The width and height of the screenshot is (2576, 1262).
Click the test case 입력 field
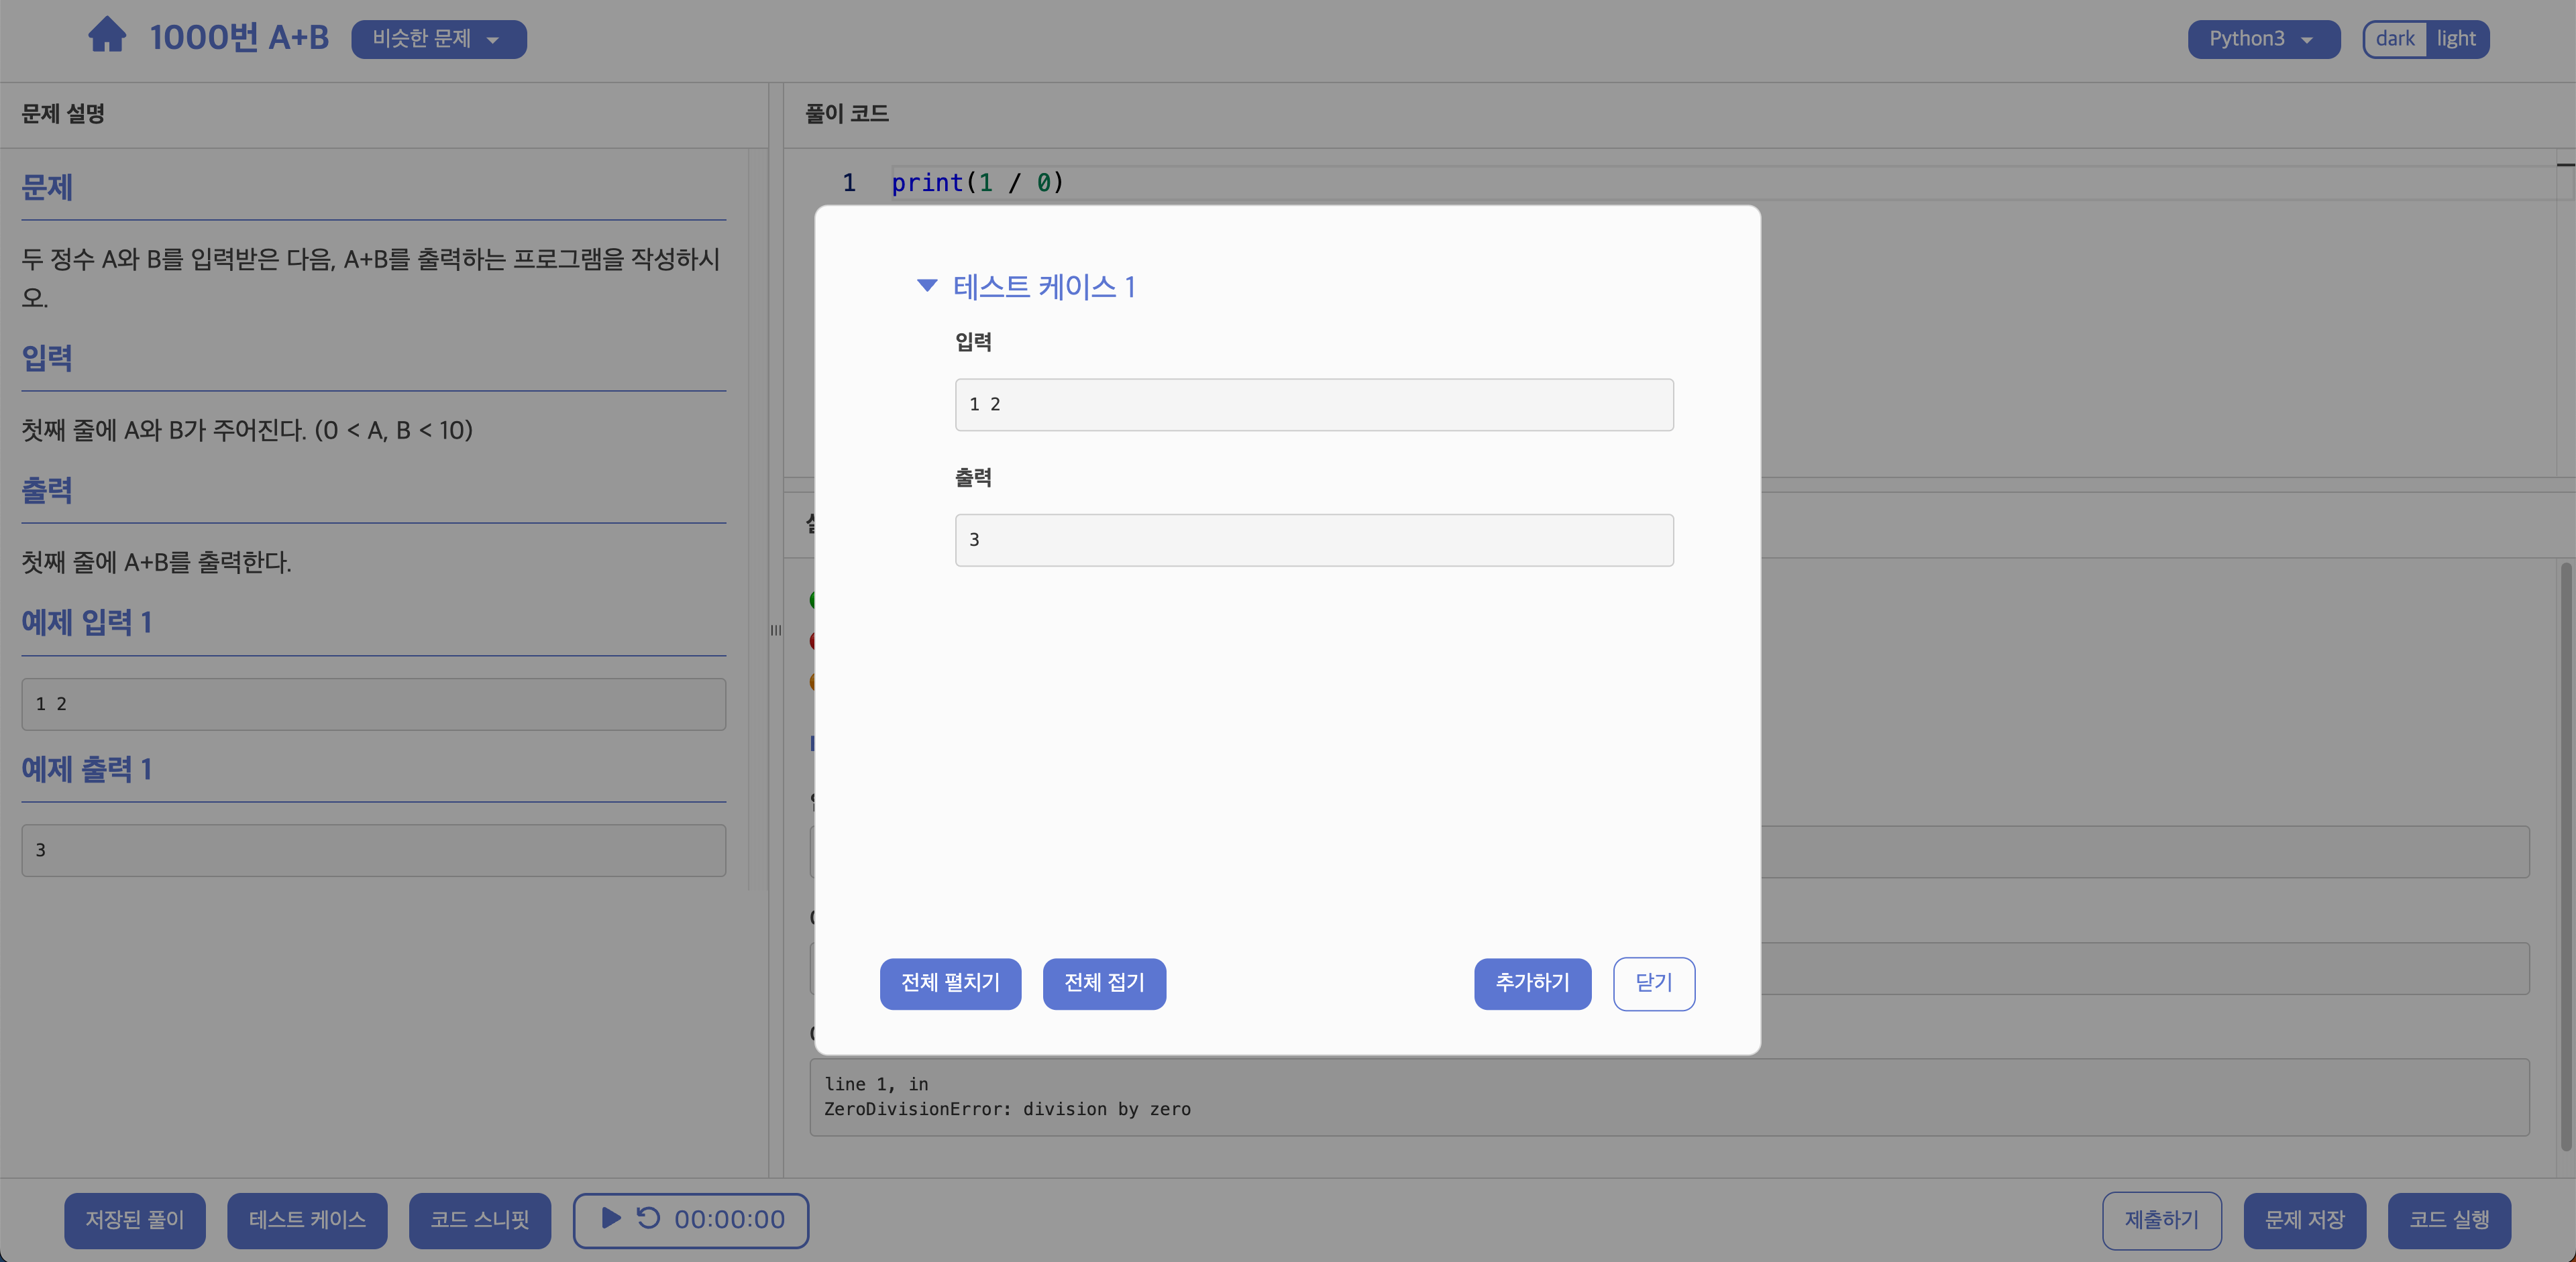click(x=1313, y=404)
